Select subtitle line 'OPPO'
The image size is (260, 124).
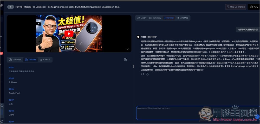[x=11, y=115]
